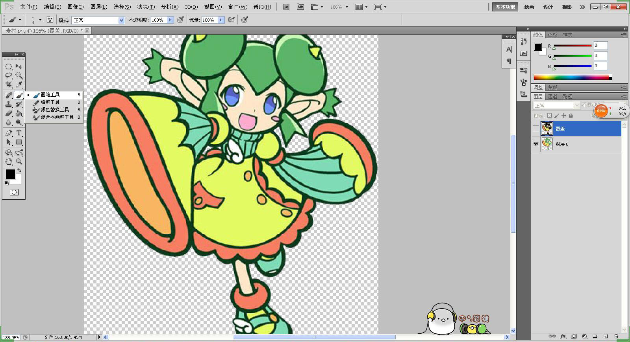630x342 pixels.
Task: Open the Color panel options menu
Action: 624,35
